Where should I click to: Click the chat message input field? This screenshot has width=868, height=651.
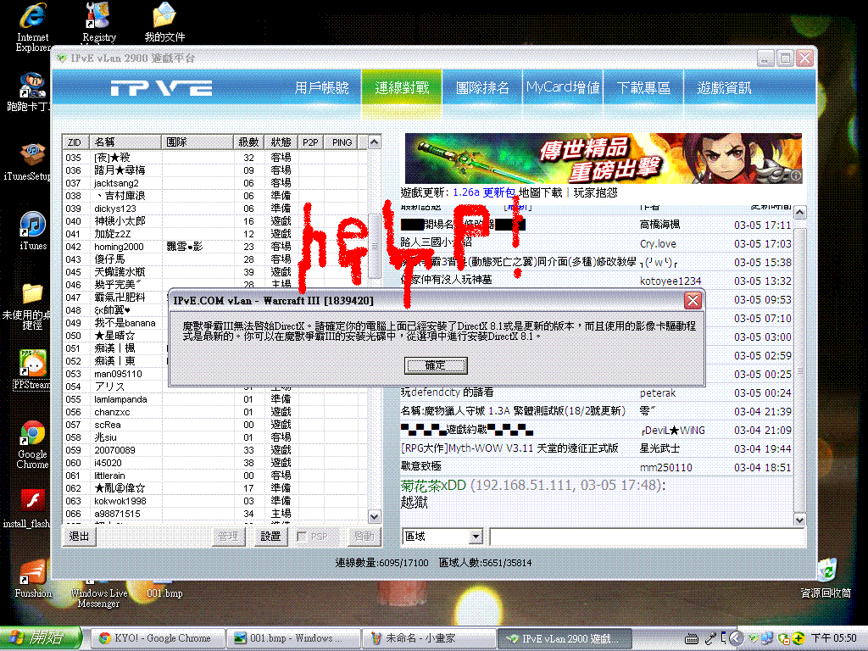point(646,537)
